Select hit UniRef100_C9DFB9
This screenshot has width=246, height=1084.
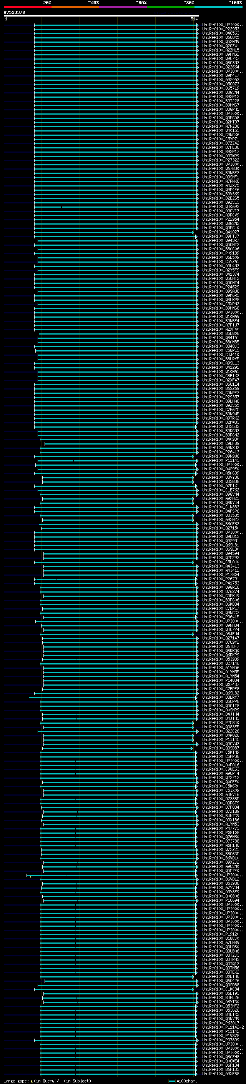point(221,443)
